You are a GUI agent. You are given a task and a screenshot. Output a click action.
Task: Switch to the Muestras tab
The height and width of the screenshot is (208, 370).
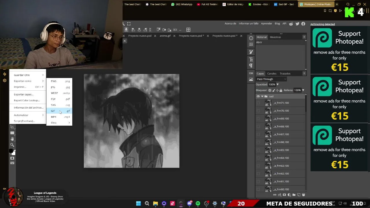click(x=275, y=37)
